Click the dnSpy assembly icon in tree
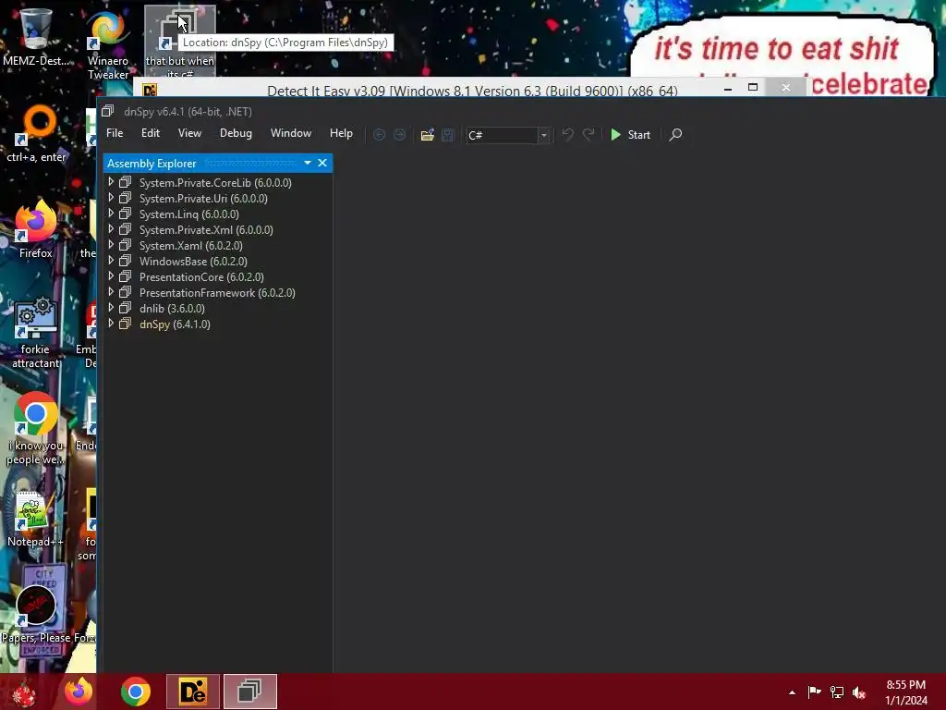 pos(126,324)
